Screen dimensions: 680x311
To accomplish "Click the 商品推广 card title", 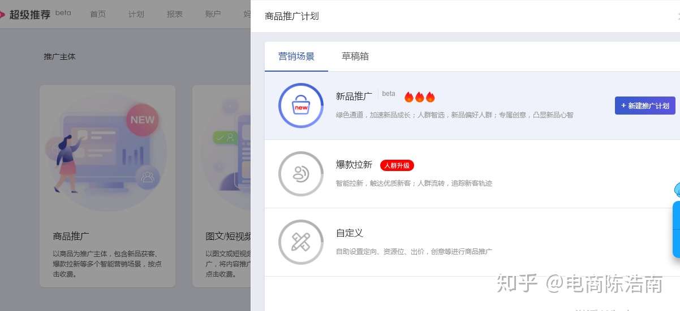I will tap(71, 236).
